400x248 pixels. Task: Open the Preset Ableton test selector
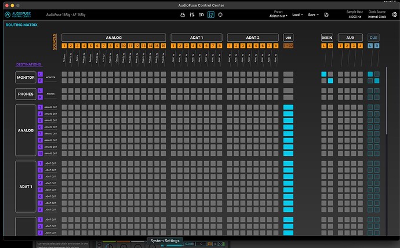(278, 16)
